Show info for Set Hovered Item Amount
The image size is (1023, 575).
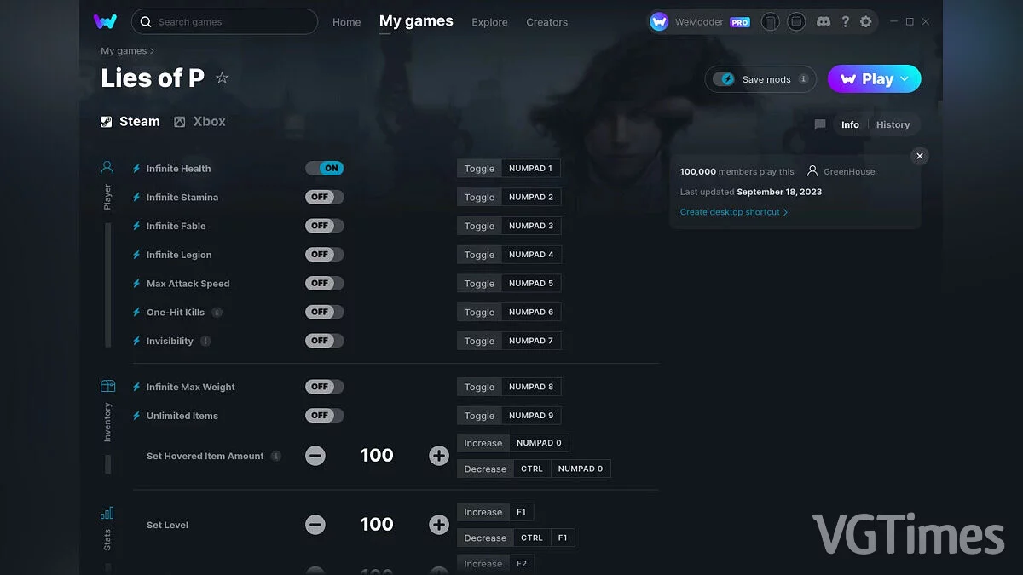pyautogui.click(x=276, y=456)
